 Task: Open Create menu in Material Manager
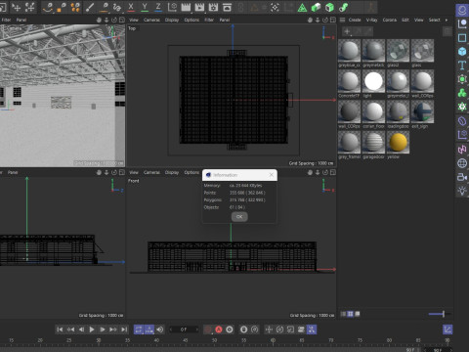pos(355,20)
